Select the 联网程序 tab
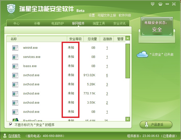 pyautogui.click(x=78, y=24)
